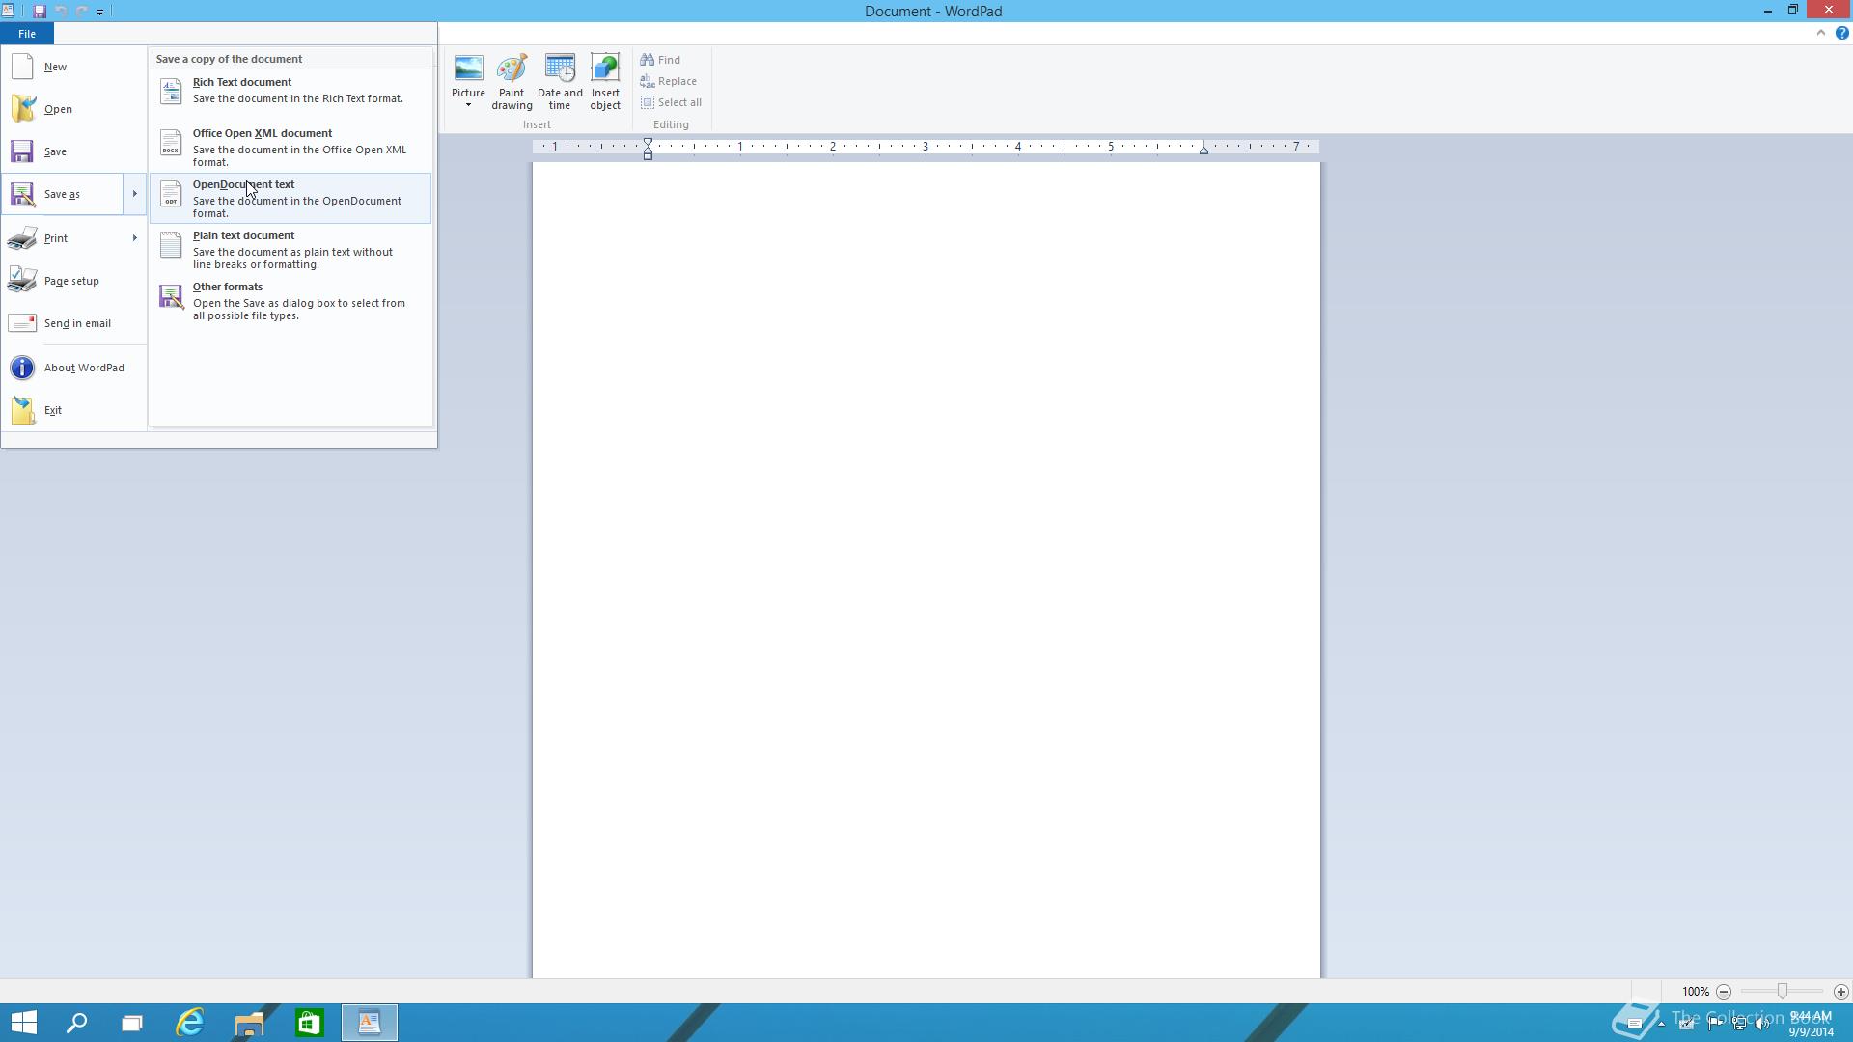Open Internet Explorer from the taskbar

(x=190, y=1023)
